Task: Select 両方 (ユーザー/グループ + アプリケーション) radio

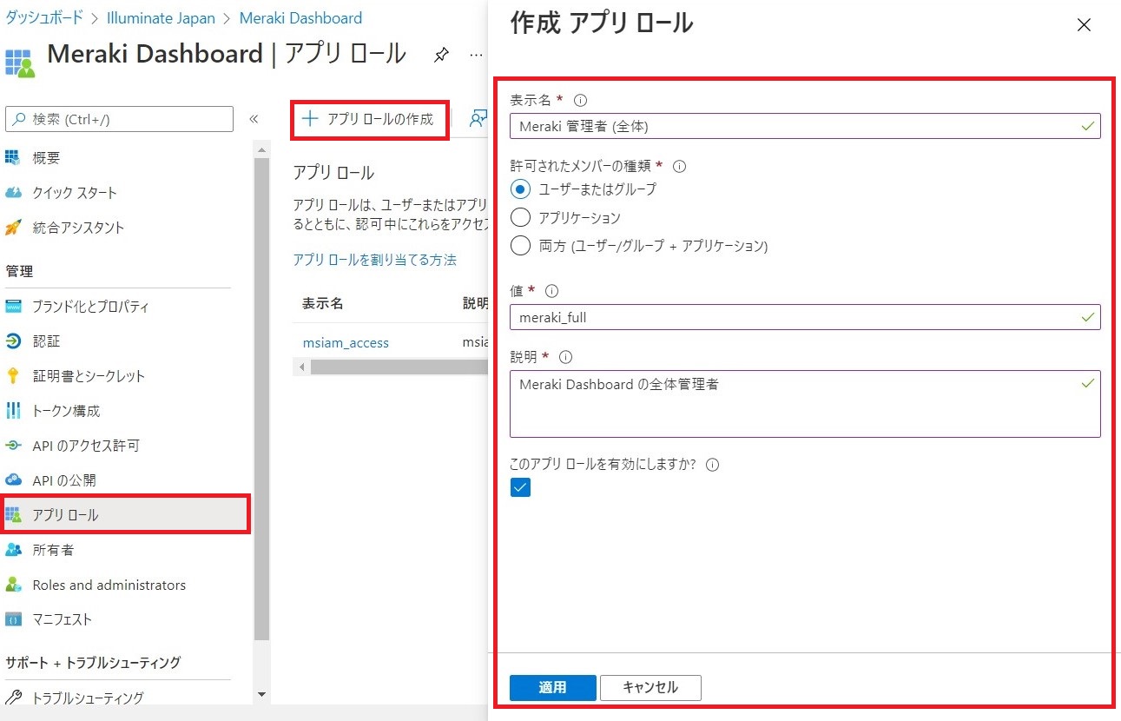Action: pyautogui.click(x=520, y=246)
